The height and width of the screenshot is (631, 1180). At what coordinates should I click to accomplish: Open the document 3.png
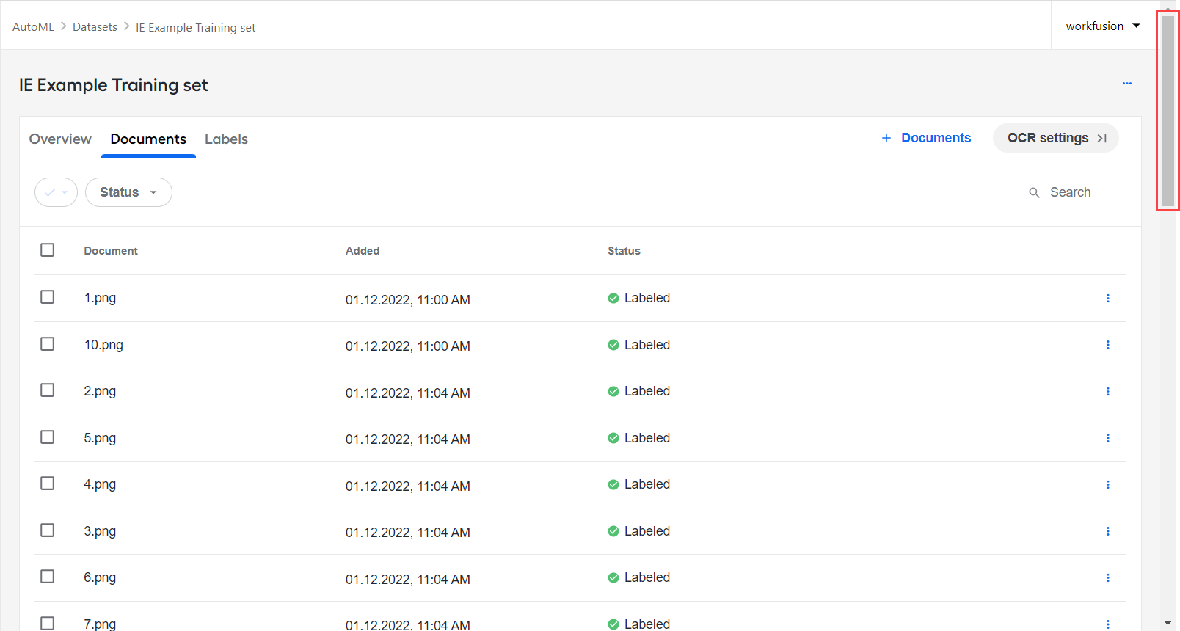pos(100,531)
